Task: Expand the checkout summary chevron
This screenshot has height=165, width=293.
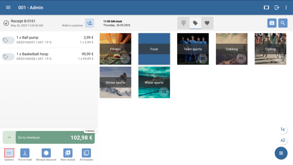Action: point(9,138)
